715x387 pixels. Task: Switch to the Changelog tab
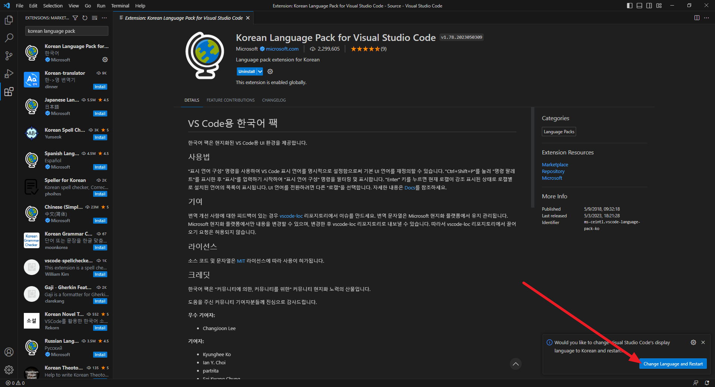click(274, 100)
